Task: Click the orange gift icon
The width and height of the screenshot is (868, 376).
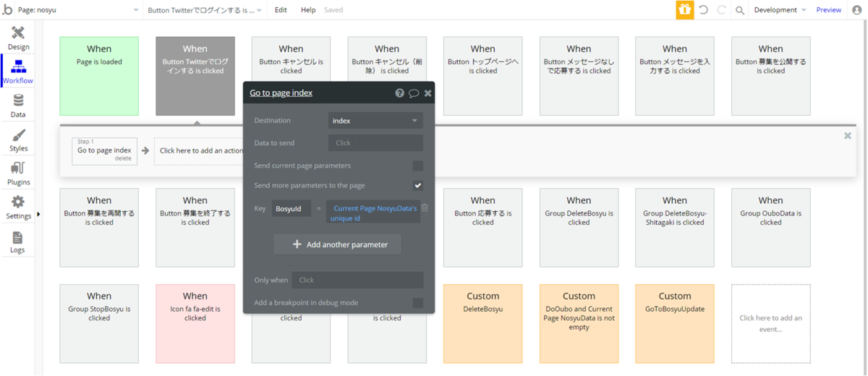Action: click(x=684, y=10)
